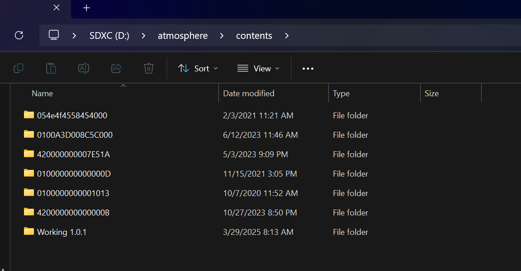Select folder icon of 420000000007E51A

29,154
